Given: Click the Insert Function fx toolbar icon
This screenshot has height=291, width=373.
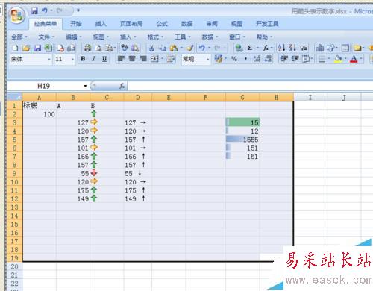Looking at the screenshot, I should (x=266, y=48).
